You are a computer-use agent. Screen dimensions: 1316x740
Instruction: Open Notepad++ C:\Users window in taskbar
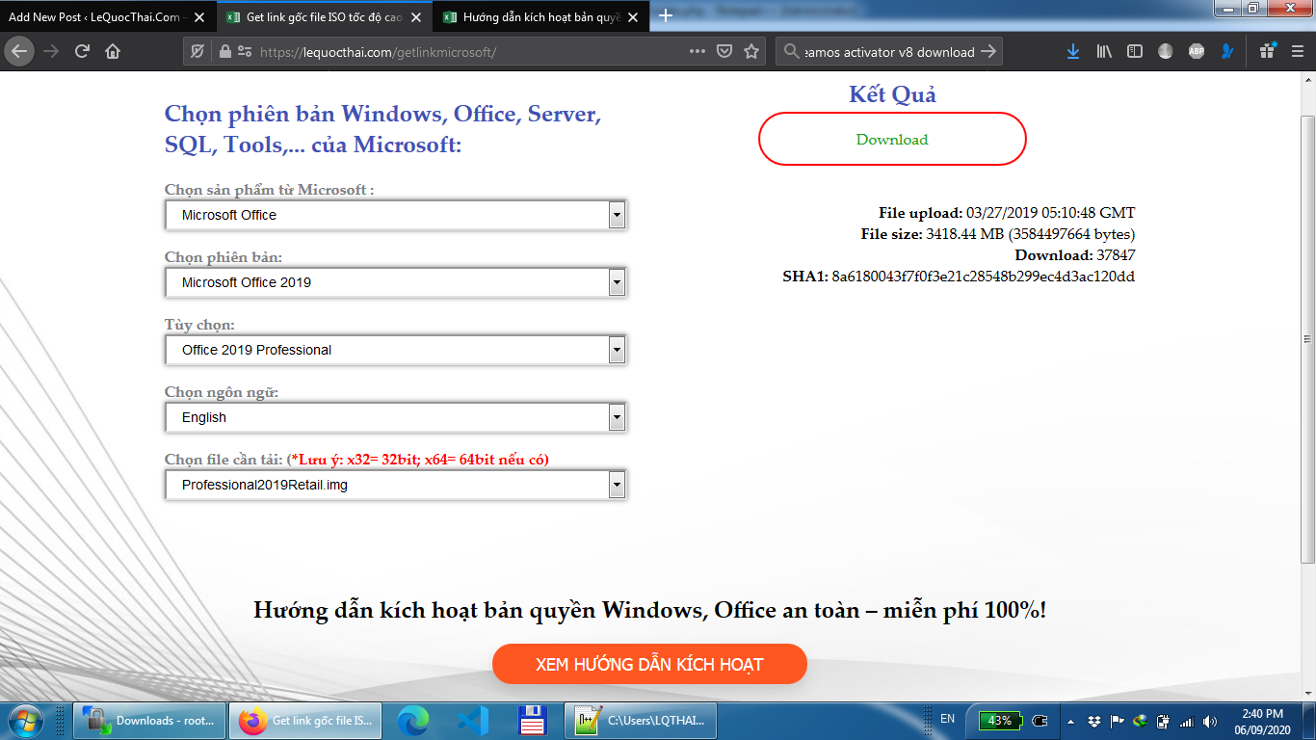643,720
